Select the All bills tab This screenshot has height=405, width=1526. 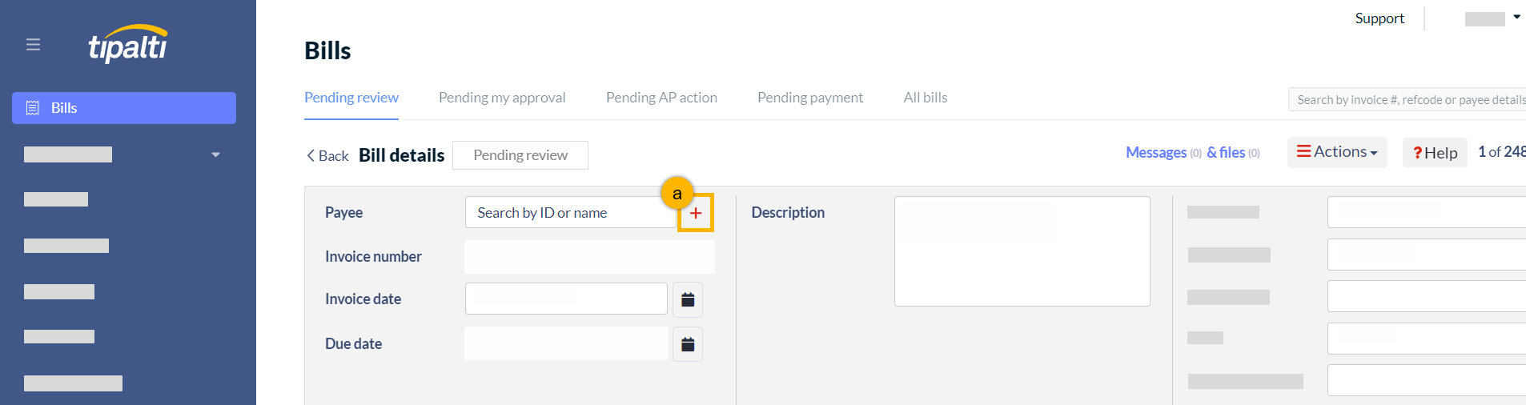926,98
